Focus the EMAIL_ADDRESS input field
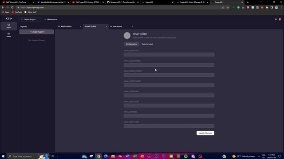The image size is (284, 159). pyautogui.click(x=169, y=116)
